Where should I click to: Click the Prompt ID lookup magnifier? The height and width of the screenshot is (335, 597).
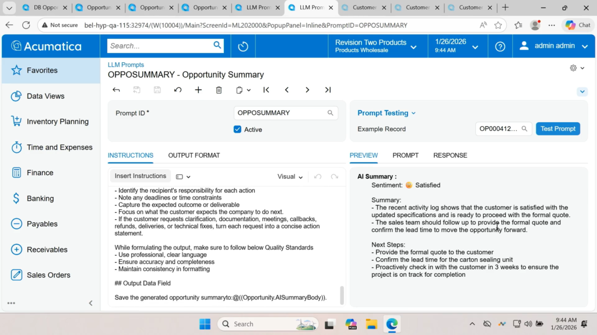click(331, 113)
